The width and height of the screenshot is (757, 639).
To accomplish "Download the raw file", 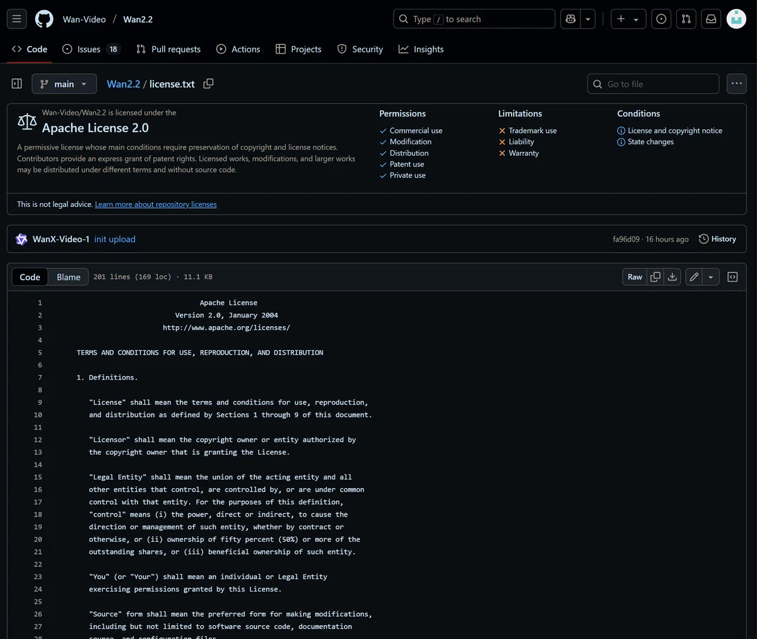I will [x=672, y=277].
